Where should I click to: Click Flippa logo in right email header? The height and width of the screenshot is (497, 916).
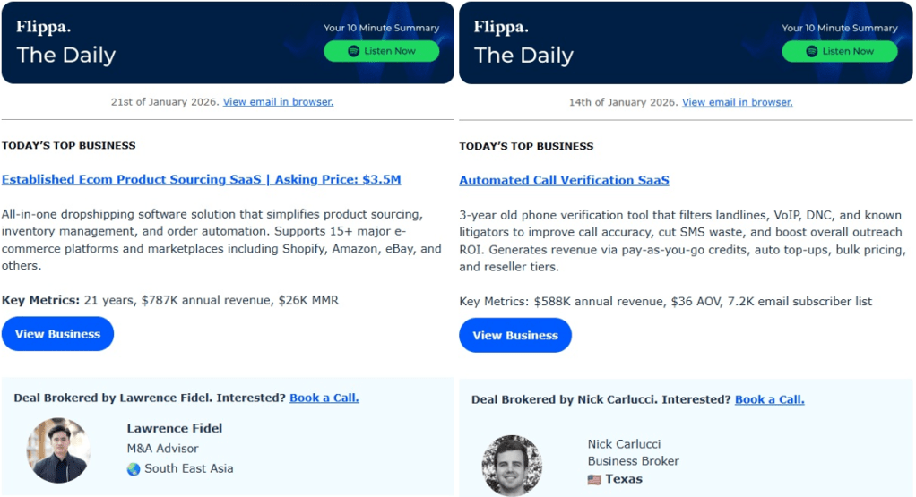coord(501,26)
